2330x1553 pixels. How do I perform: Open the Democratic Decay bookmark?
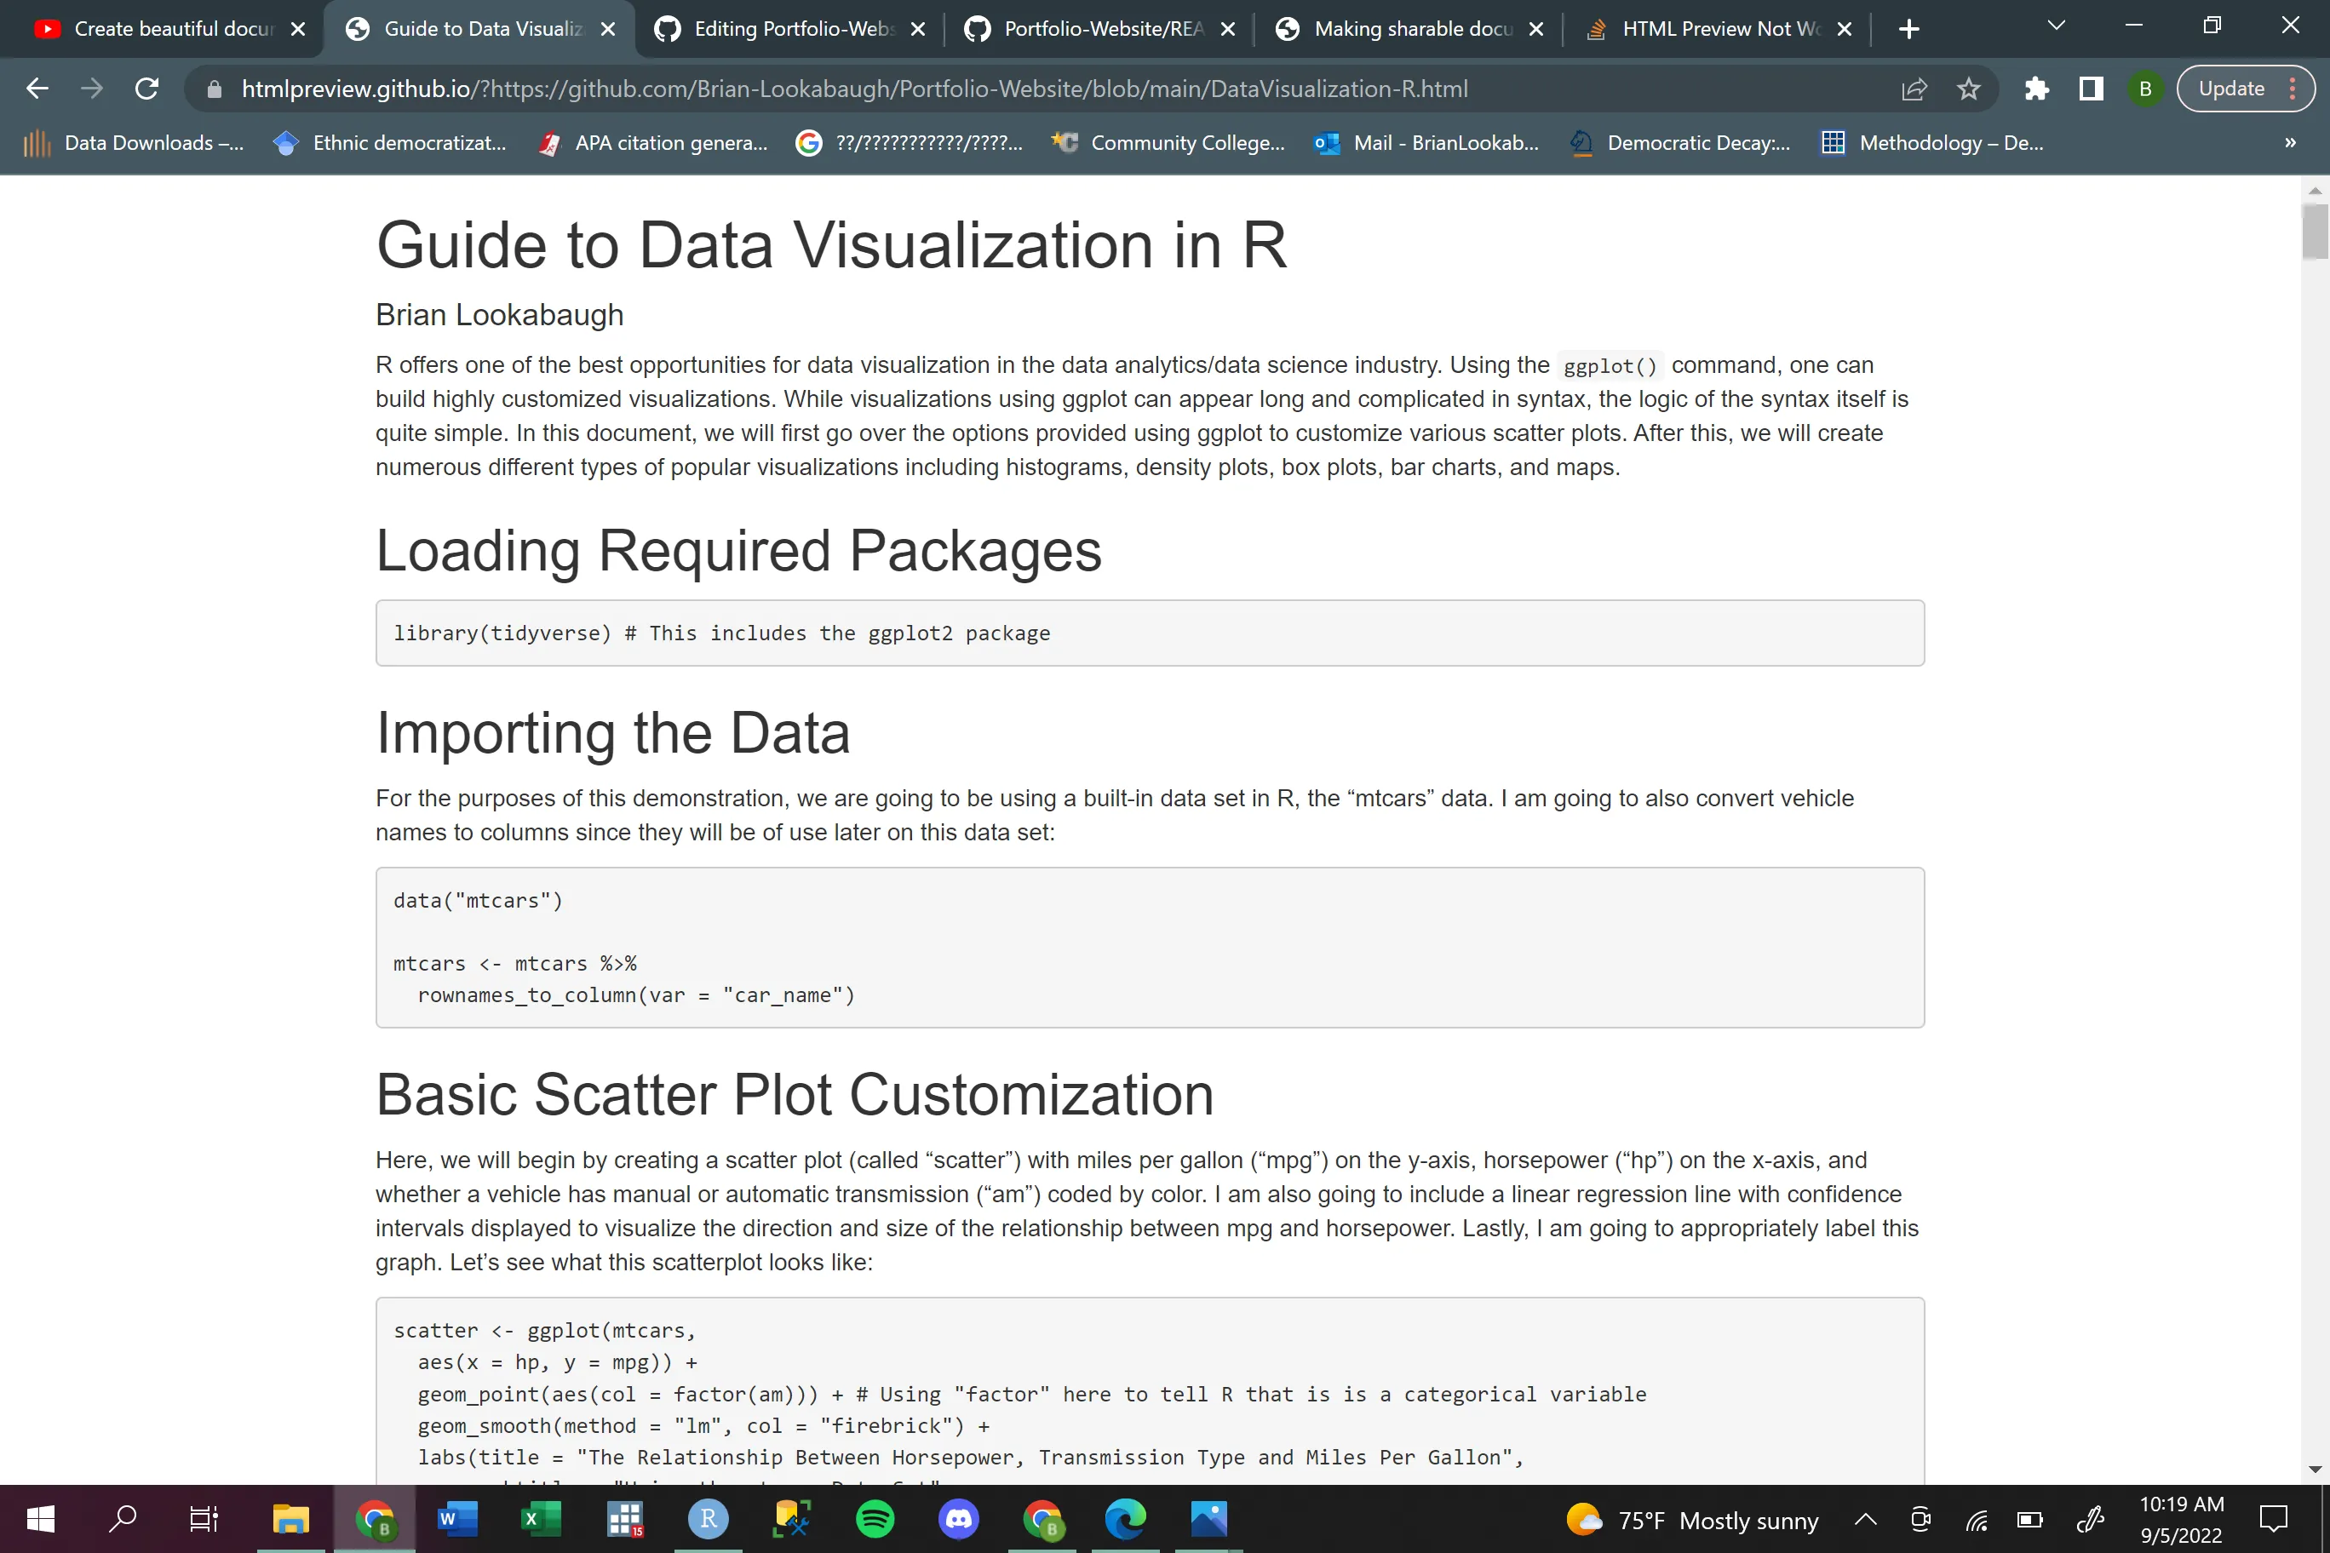pyautogui.click(x=1681, y=143)
